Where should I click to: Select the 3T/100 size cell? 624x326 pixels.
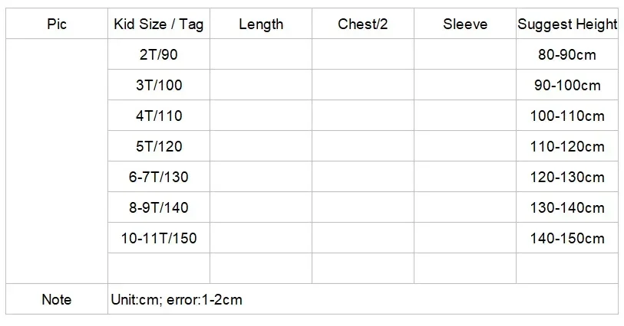[x=159, y=86]
